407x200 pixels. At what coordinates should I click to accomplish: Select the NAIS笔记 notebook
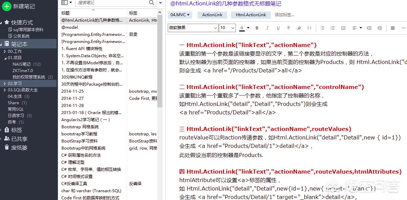(x=22, y=64)
